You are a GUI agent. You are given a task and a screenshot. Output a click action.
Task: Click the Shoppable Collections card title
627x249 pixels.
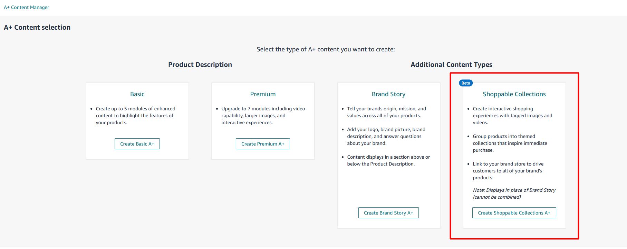[514, 94]
